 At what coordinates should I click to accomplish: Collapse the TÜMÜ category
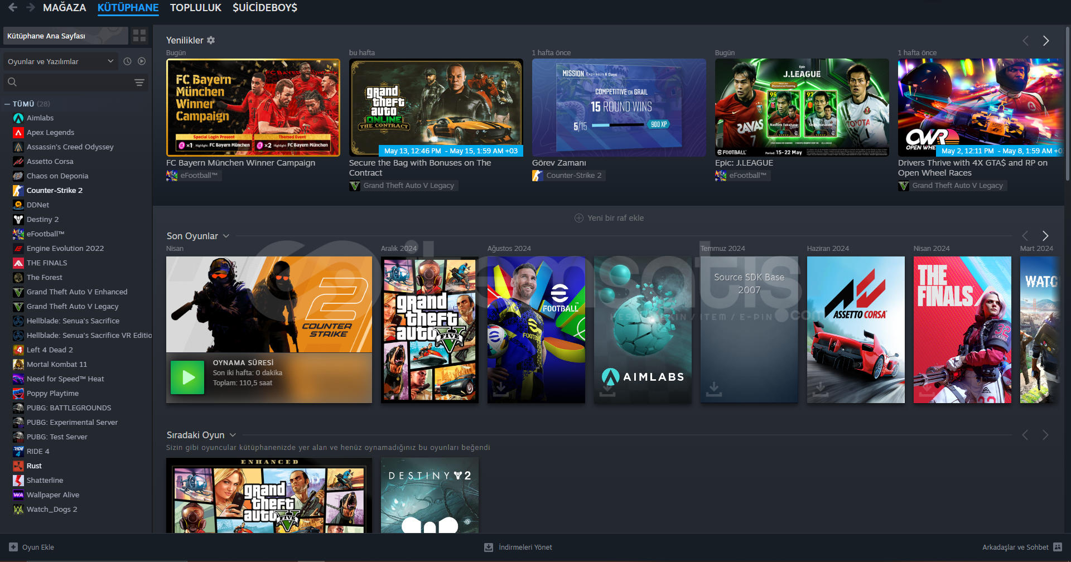pos(7,104)
